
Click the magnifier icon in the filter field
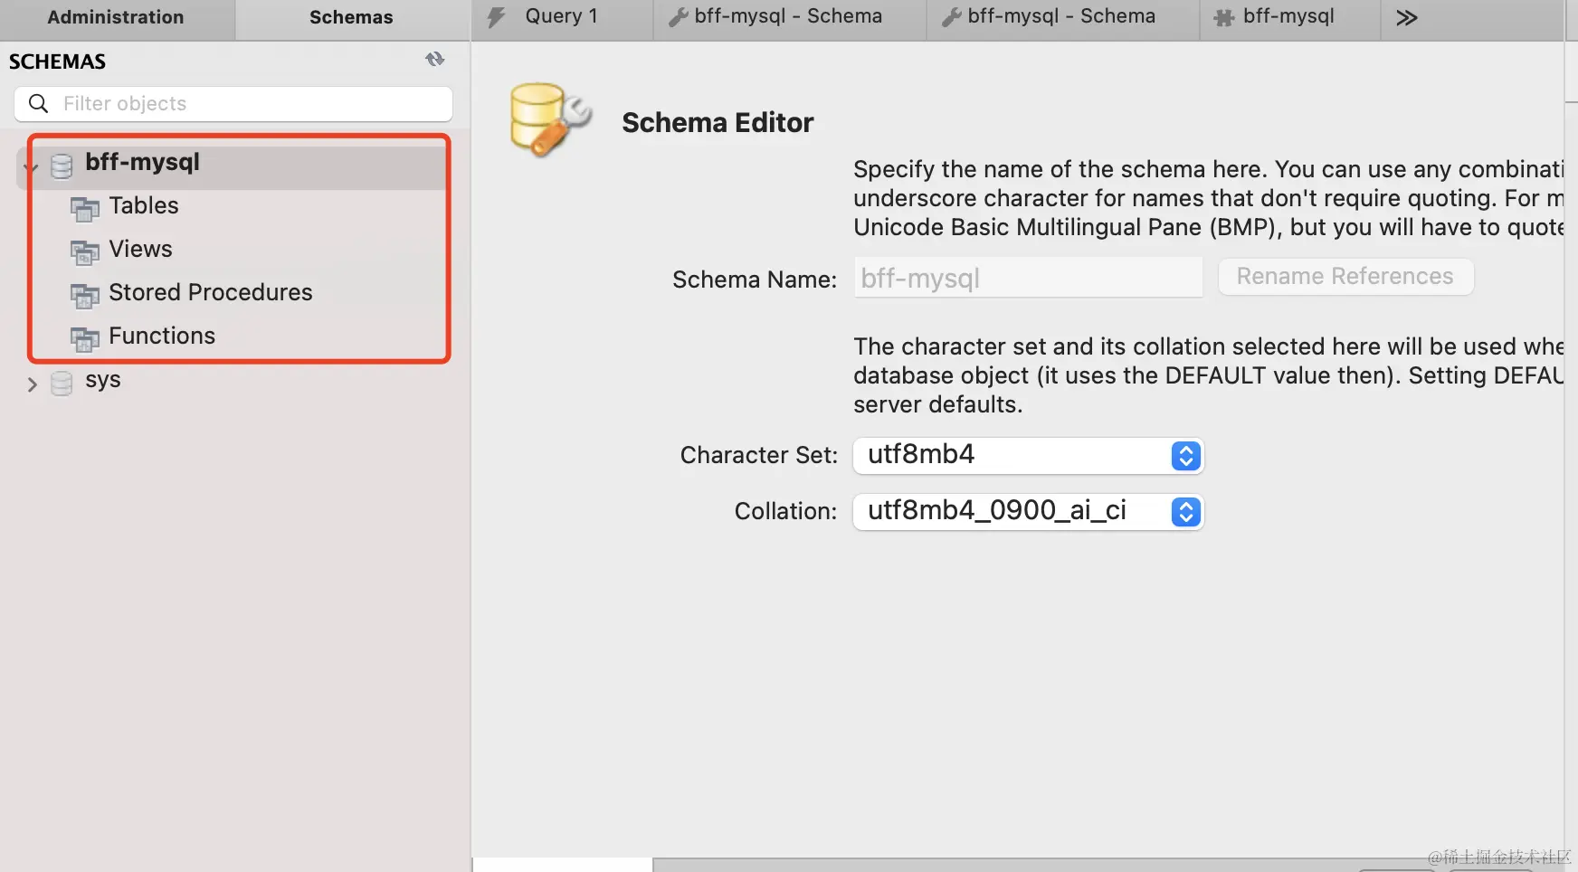[x=38, y=103]
